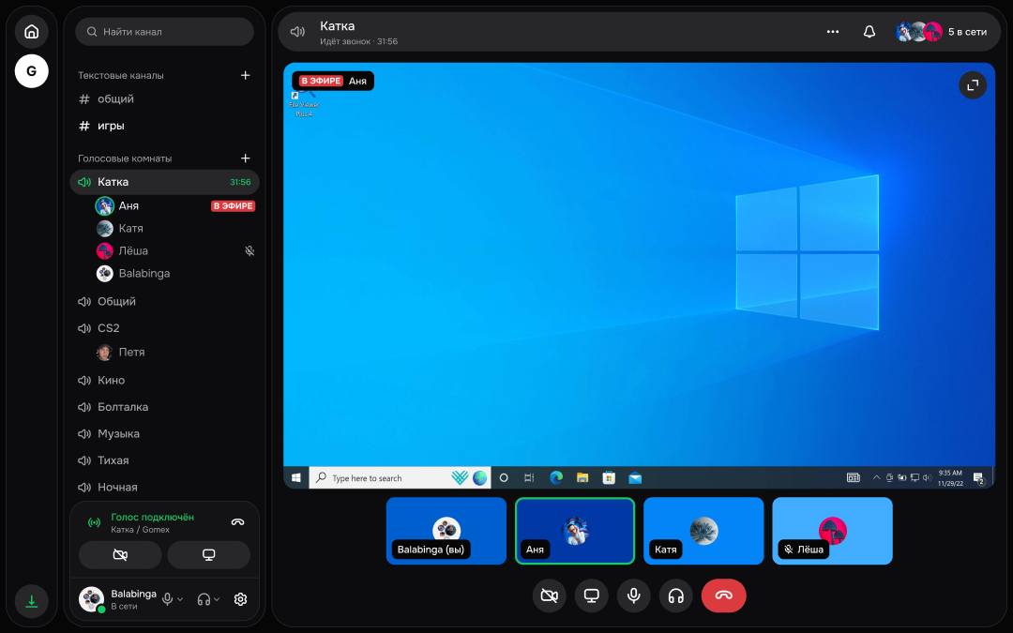Open the three-dots more options menu

point(833,32)
